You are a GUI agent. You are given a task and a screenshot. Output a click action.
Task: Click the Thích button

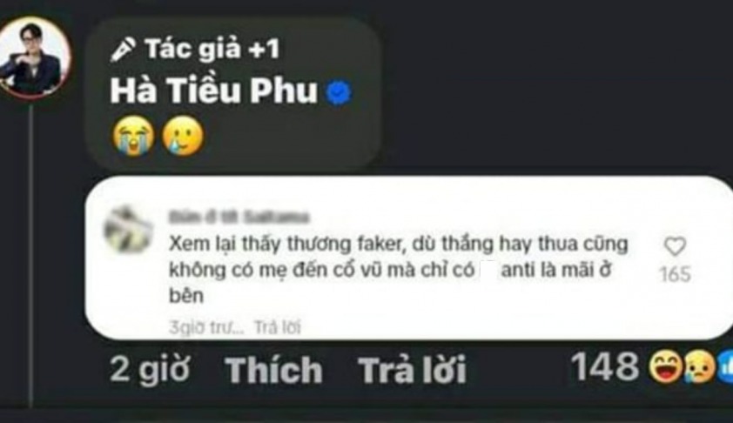[273, 370]
